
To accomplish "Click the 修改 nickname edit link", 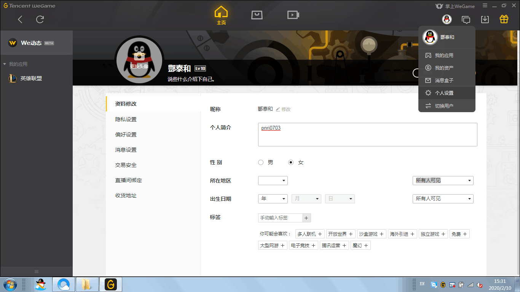I will [283, 109].
